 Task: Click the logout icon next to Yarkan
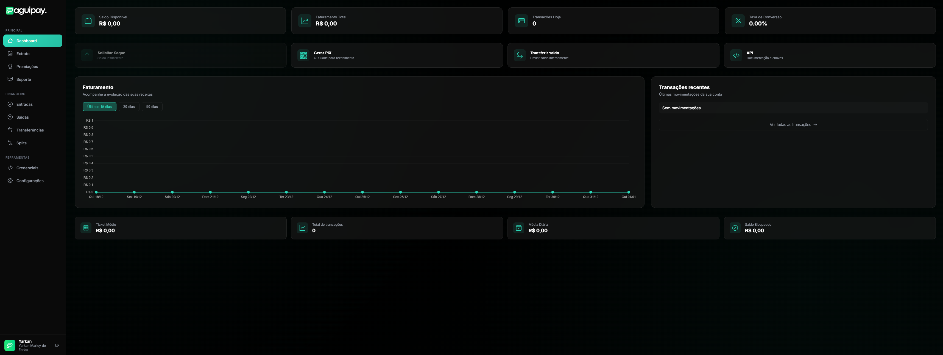click(57, 345)
